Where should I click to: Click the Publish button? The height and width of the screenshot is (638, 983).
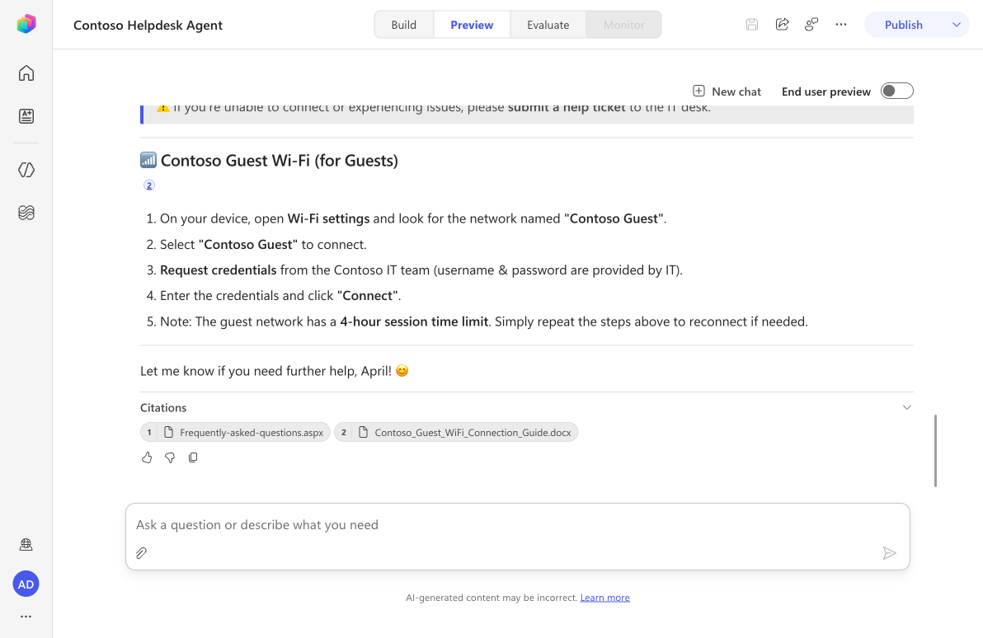coord(903,25)
